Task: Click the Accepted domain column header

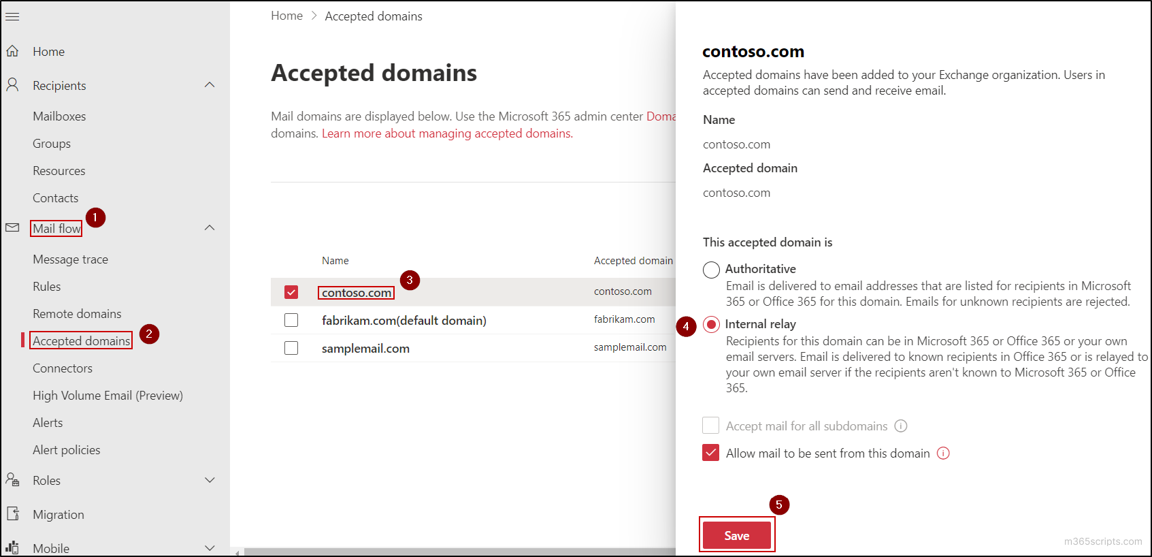Action: pyautogui.click(x=633, y=261)
